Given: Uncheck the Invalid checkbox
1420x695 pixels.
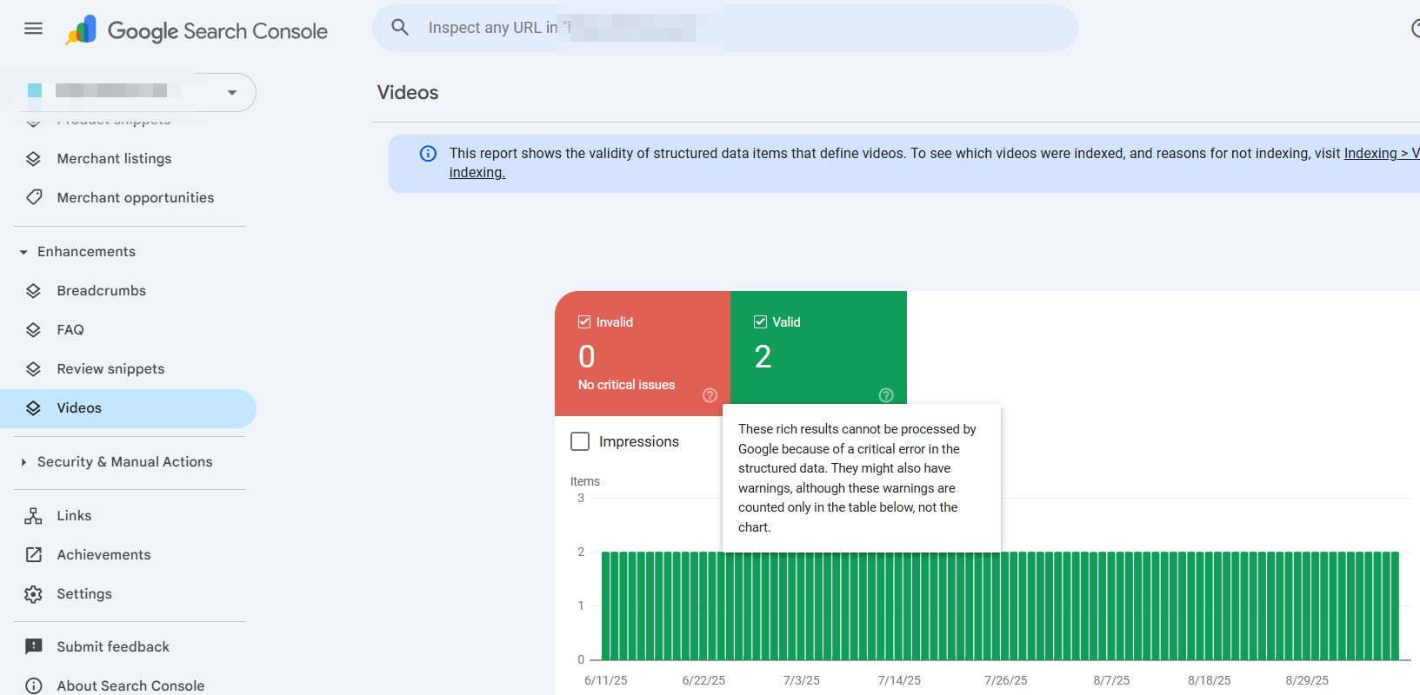Looking at the screenshot, I should [584, 322].
